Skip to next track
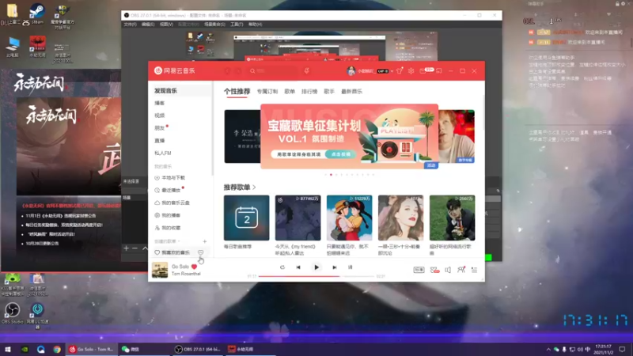Image resolution: width=633 pixels, height=356 pixels. tap(334, 267)
